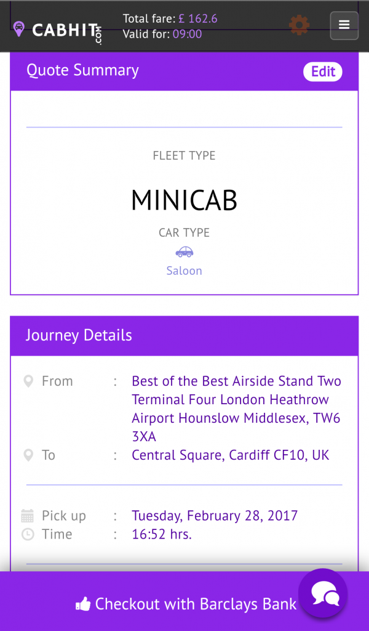This screenshot has width=369, height=631.
Task: Click the From location pin icon
Action: tap(28, 381)
